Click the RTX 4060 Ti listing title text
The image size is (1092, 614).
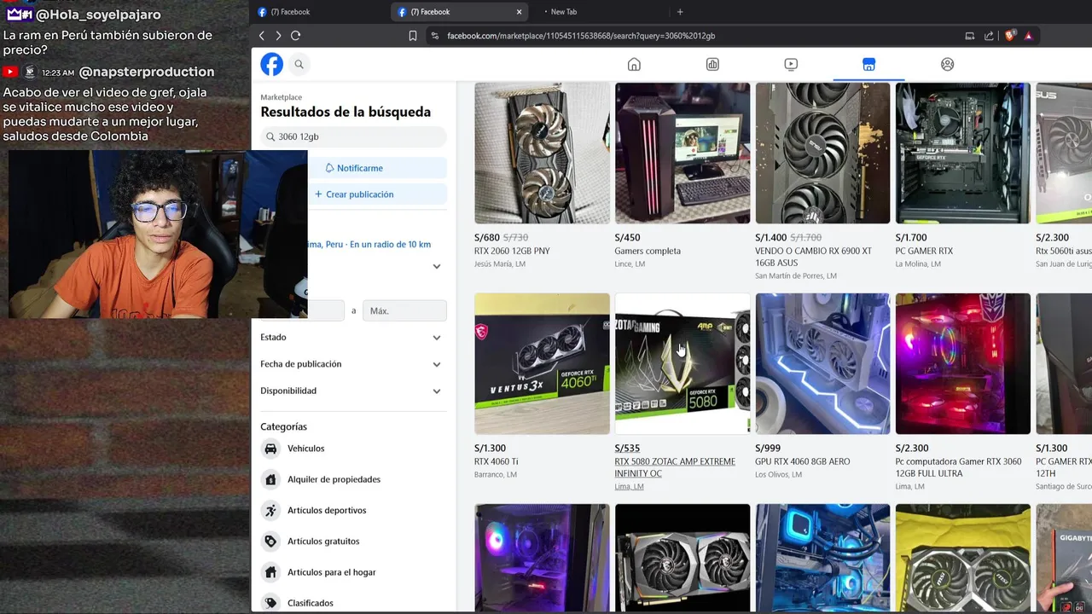click(x=497, y=461)
